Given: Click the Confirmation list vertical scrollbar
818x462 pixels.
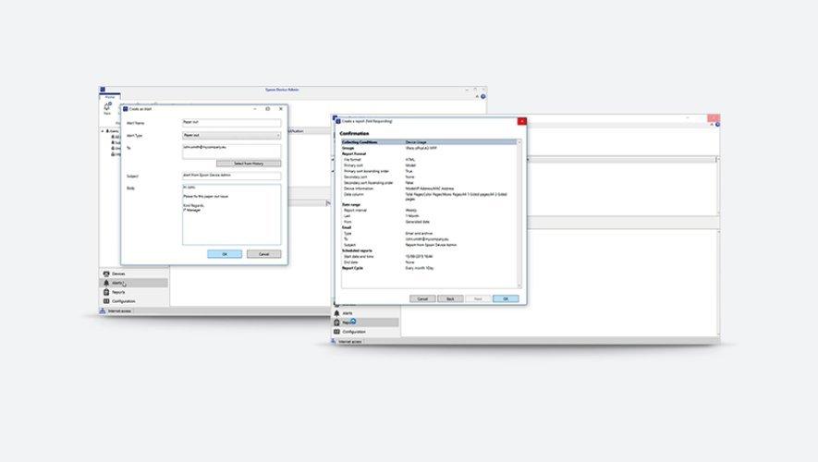Looking at the screenshot, I should point(519,213).
